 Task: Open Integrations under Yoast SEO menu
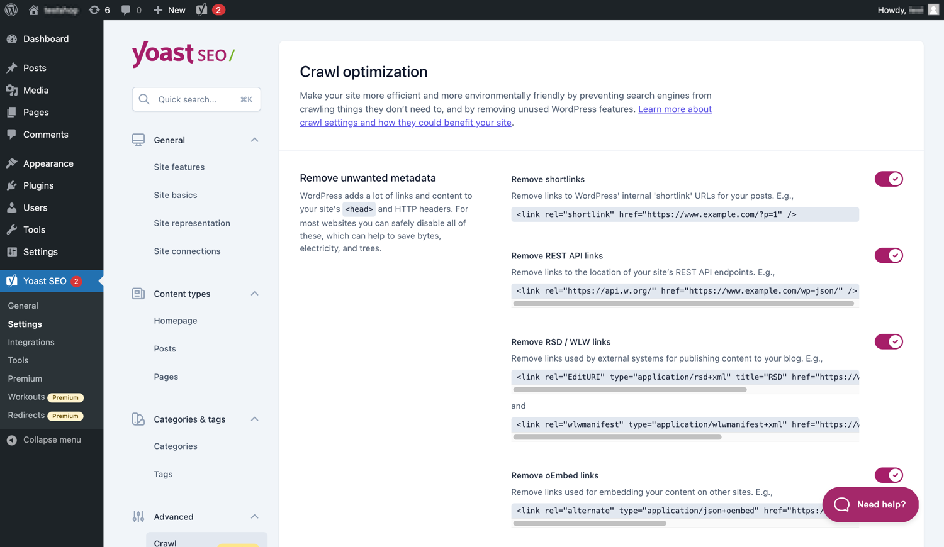[x=31, y=342]
